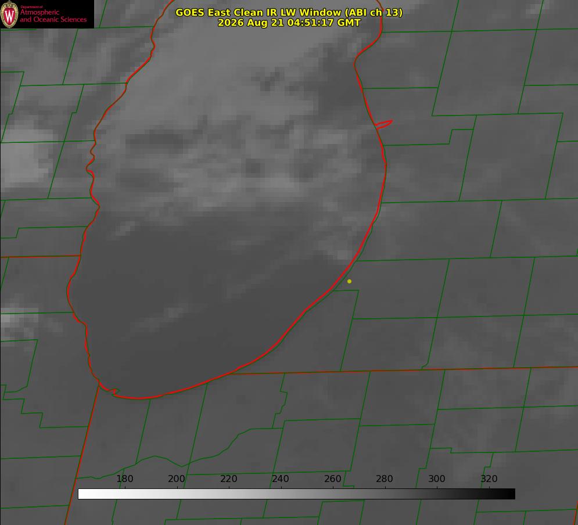Click the 240 tick label on the colorbar
Image resolution: width=578 pixels, height=525 pixels.
(281, 479)
